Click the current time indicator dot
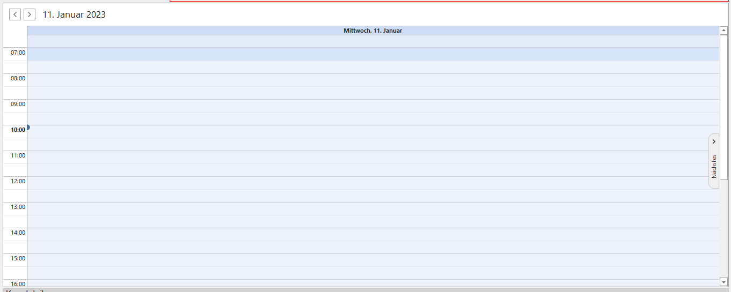The height and width of the screenshot is (292, 731). pyautogui.click(x=28, y=128)
